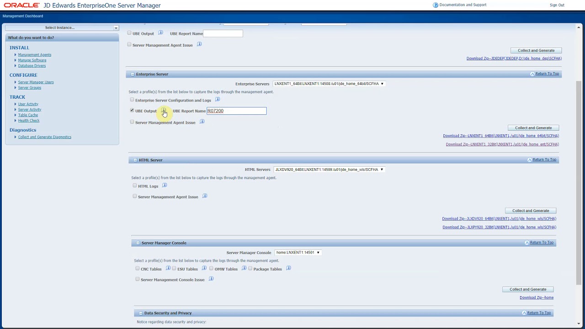
Task: Click the Download Zip--home link
Action: point(537,297)
